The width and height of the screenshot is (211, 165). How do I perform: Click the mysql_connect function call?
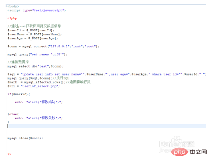[61, 46]
